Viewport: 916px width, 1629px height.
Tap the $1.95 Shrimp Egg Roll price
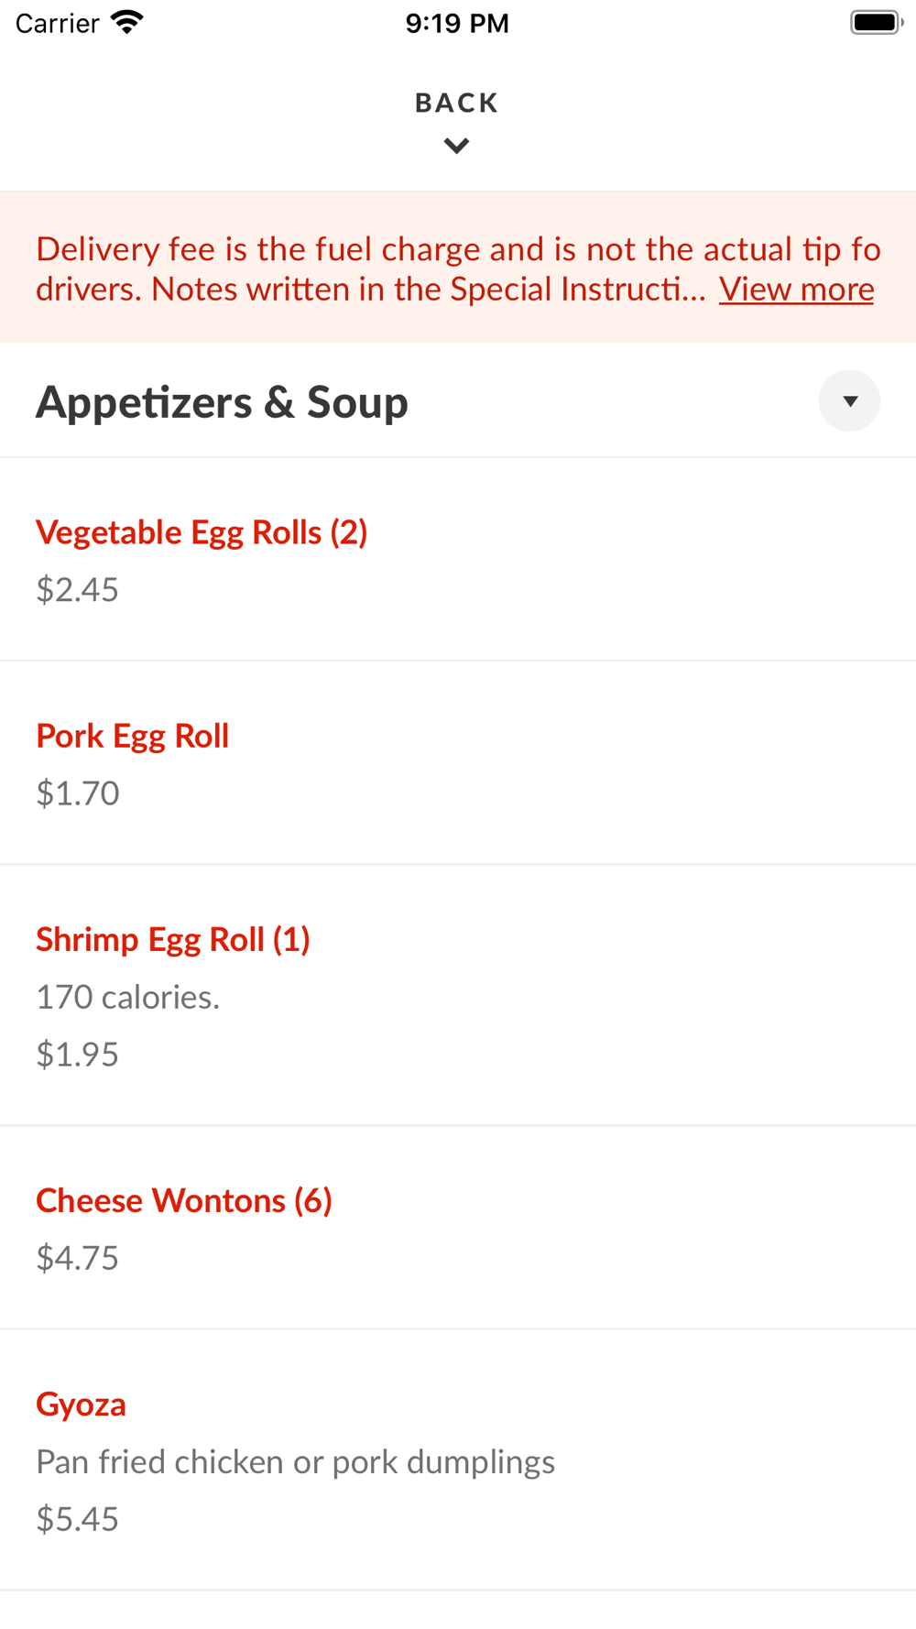(x=78, y=1055)
